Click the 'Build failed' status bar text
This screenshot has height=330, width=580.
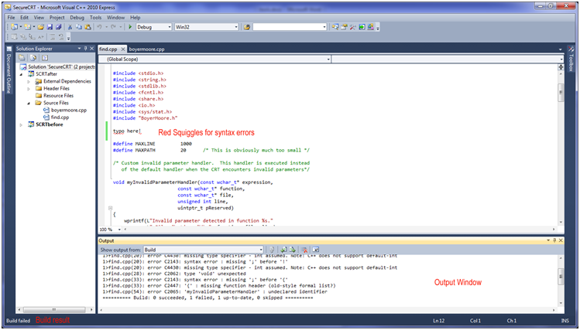(18, 321)
